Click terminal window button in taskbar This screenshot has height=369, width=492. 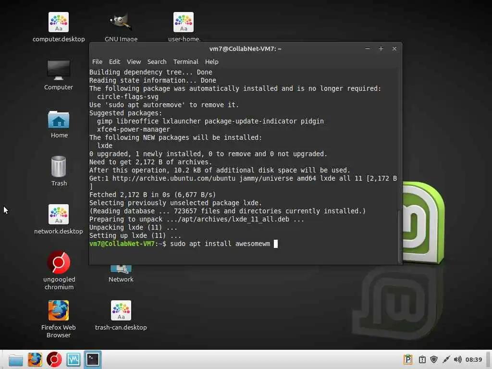[x=93, y=359]
